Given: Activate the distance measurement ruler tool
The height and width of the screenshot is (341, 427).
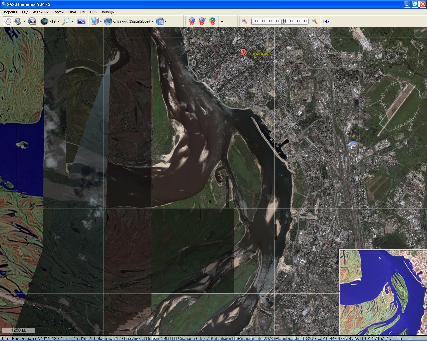Looking at the screenshot, I should click(32, 21).
